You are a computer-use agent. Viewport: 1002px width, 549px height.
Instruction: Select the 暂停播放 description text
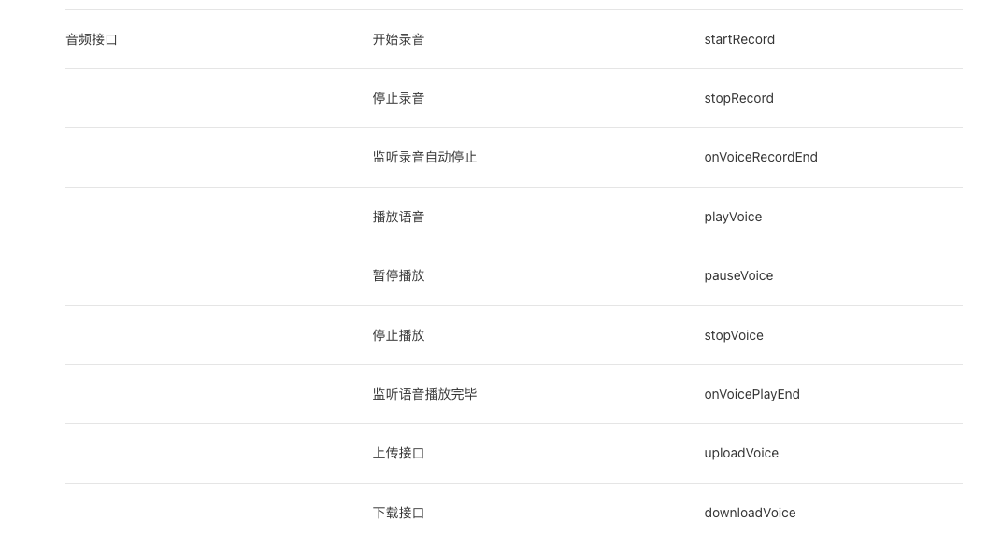coord(398,275)
